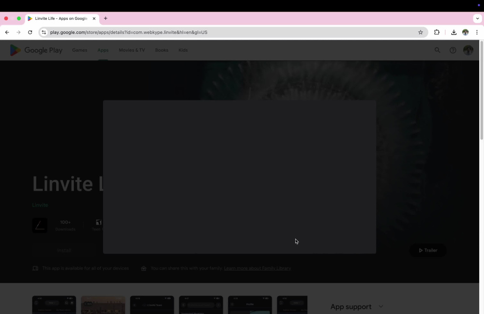
Task: Bookmark this page with the star
Action: click(x=421, y=32)
